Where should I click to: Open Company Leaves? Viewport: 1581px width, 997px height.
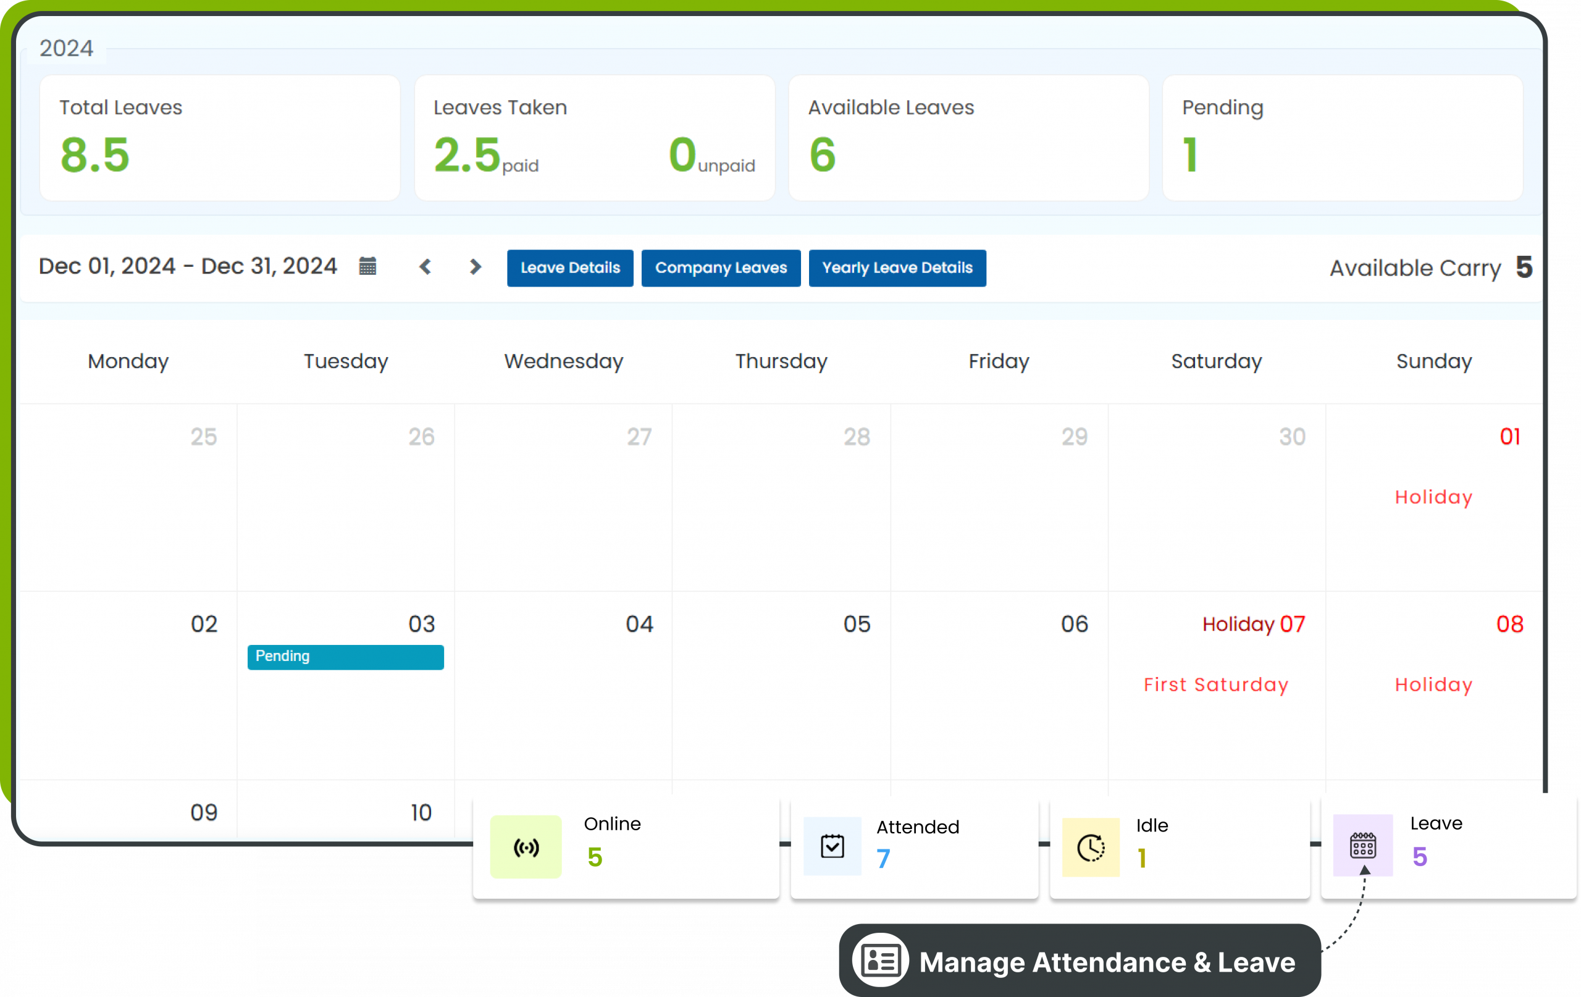pyautogui.click(x=721, y=268)
